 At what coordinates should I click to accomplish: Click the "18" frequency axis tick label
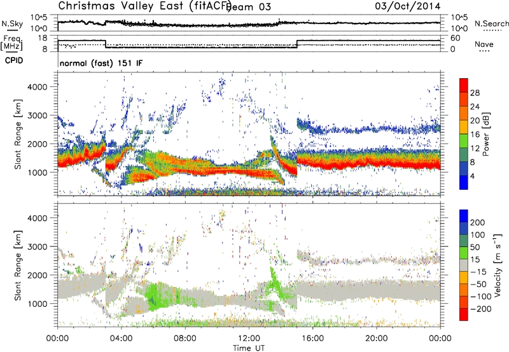click(x=43, y=38)
